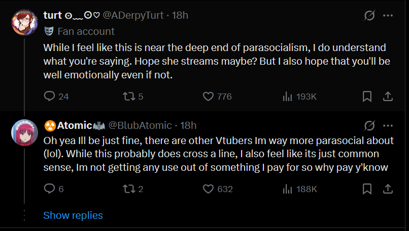
Task: Click turt's profile avatar
Action: click(24, 22)
